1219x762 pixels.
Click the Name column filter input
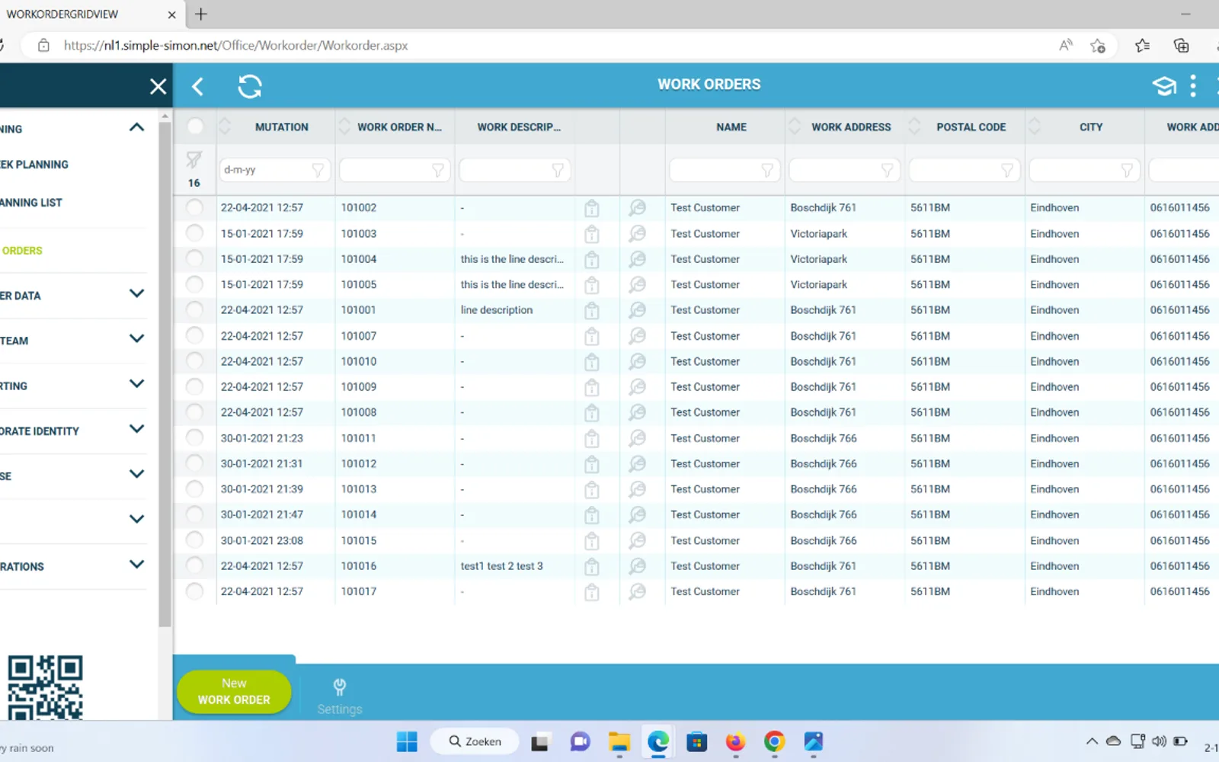724,171
